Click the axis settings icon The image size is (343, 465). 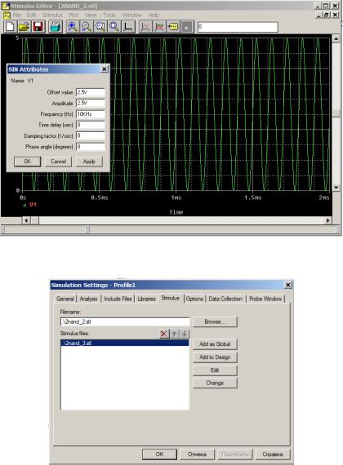[x=128, y=27]
